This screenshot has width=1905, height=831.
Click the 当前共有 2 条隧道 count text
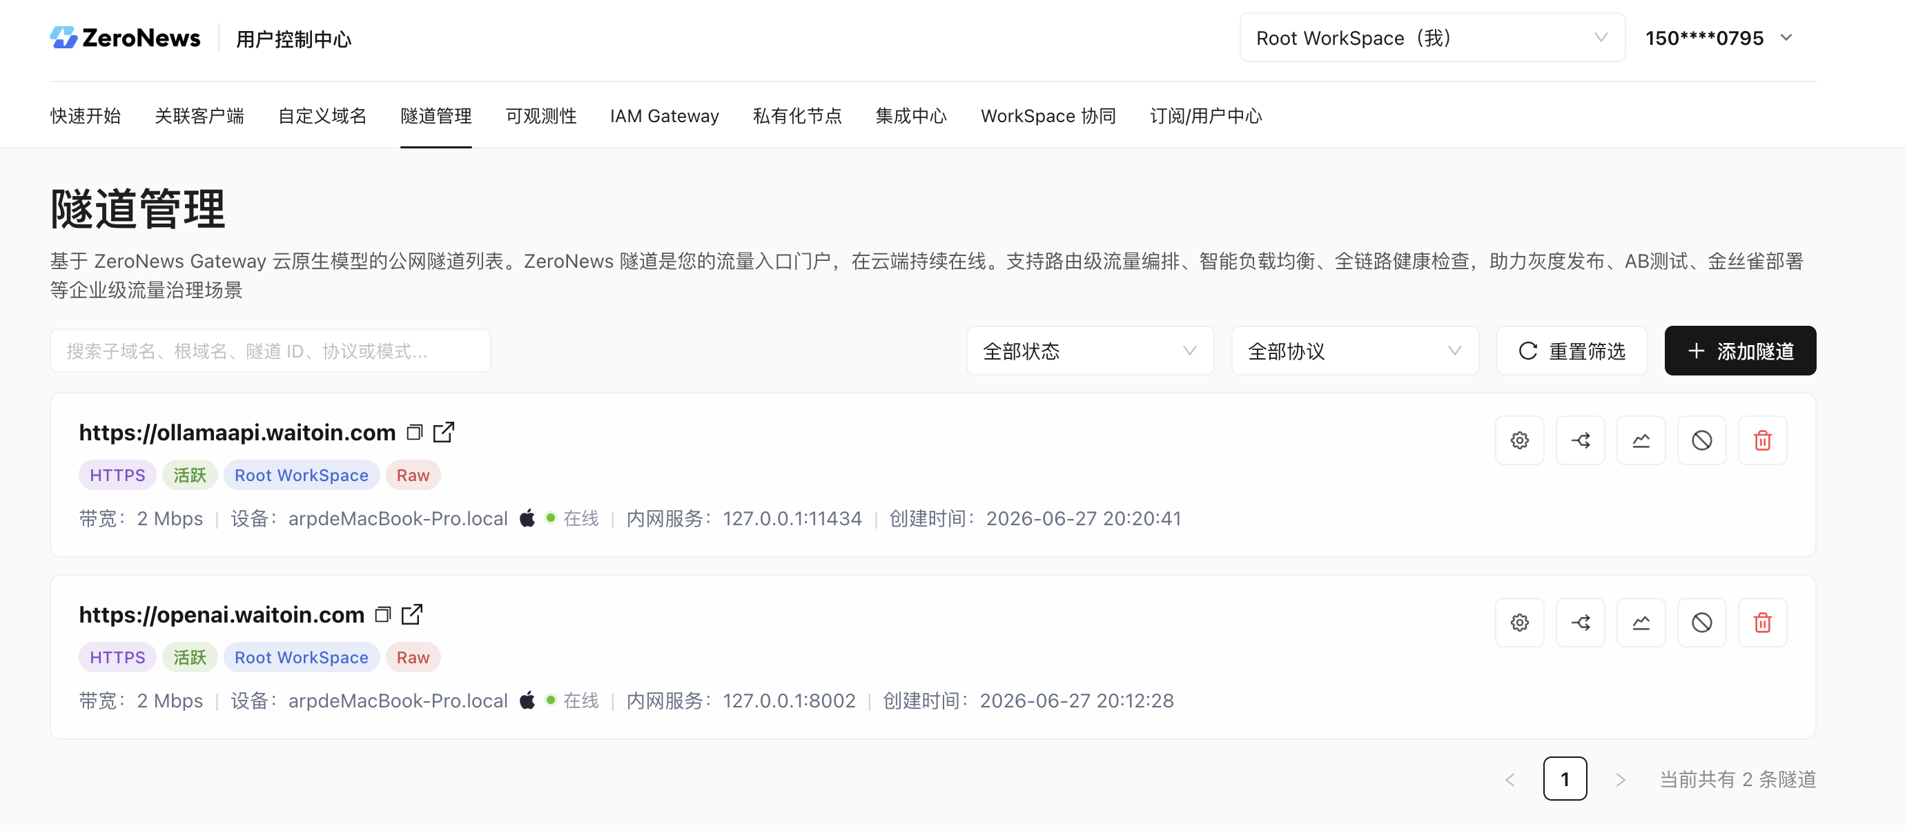click(1738, 779)
